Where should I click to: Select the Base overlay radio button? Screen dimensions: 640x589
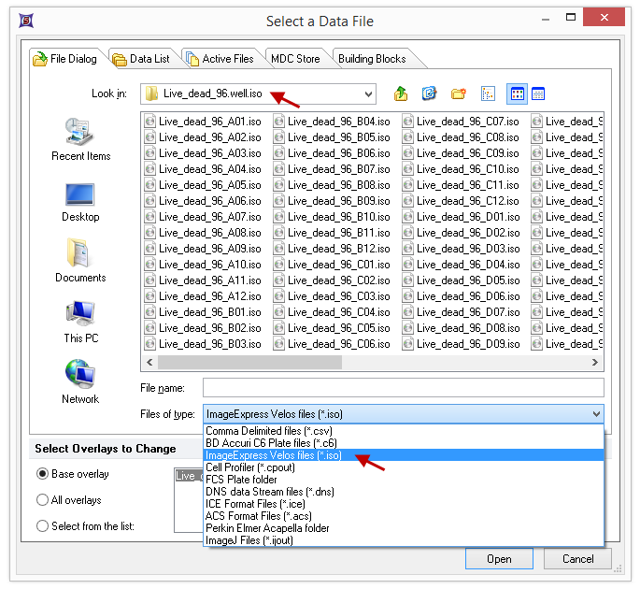tap(43, 474)
